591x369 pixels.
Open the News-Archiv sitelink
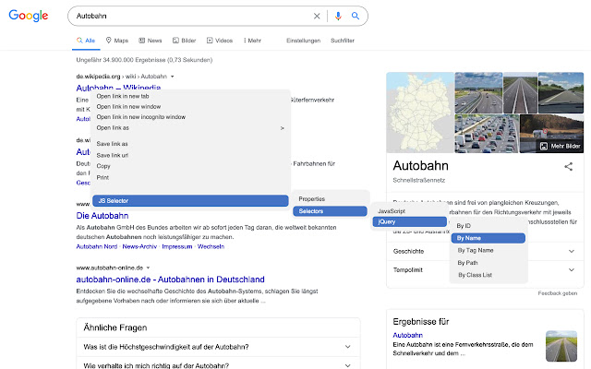[139, 246]
